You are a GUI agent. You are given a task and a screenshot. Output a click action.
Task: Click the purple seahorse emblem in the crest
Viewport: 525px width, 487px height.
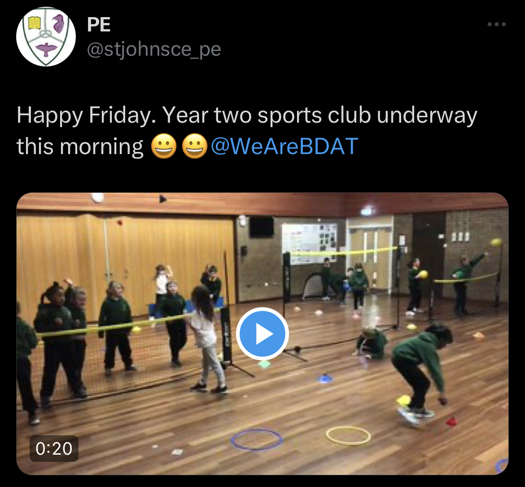[x=58, y=23]
